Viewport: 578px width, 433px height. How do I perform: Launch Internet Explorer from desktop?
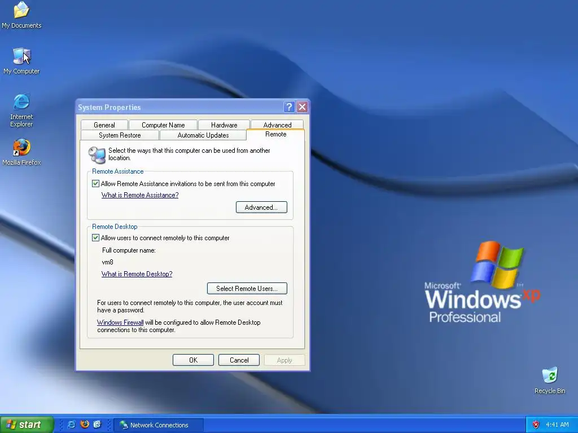pyautogui.click(x=21, y=110)
